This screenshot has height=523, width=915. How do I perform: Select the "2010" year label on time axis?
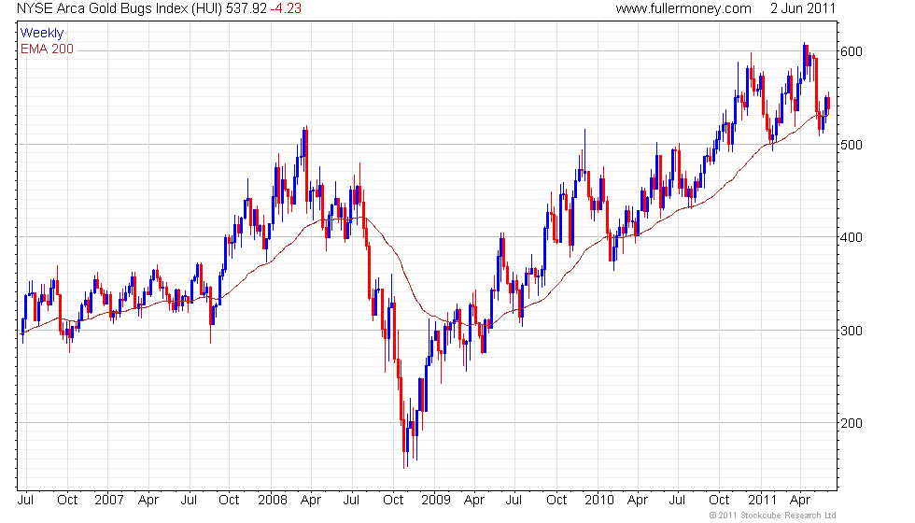(x=599, y=501)
